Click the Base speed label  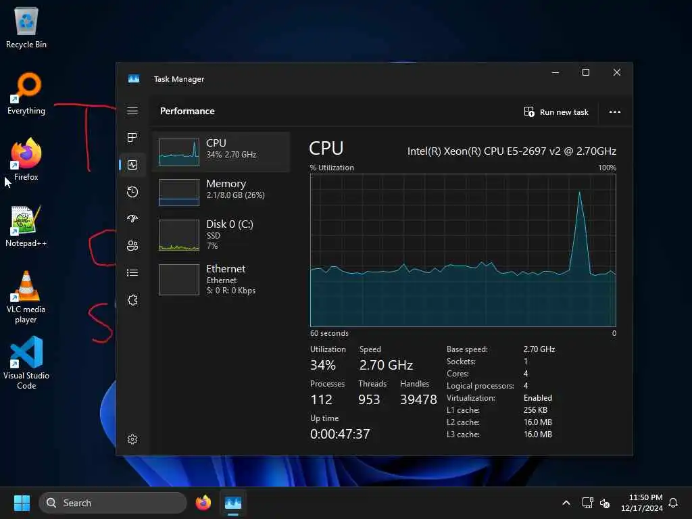467,349
